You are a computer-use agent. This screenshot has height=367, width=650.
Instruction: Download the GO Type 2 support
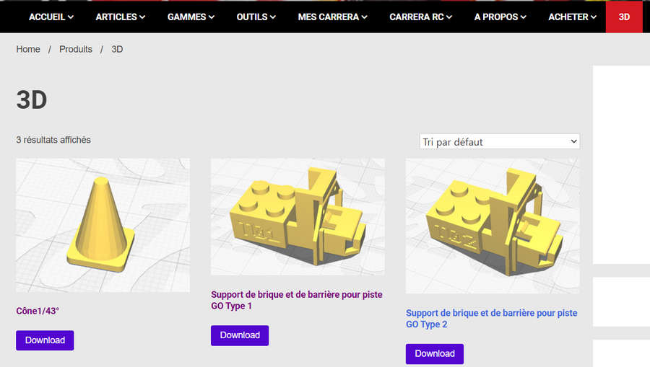pyautogui.click(x=435, y=354)
